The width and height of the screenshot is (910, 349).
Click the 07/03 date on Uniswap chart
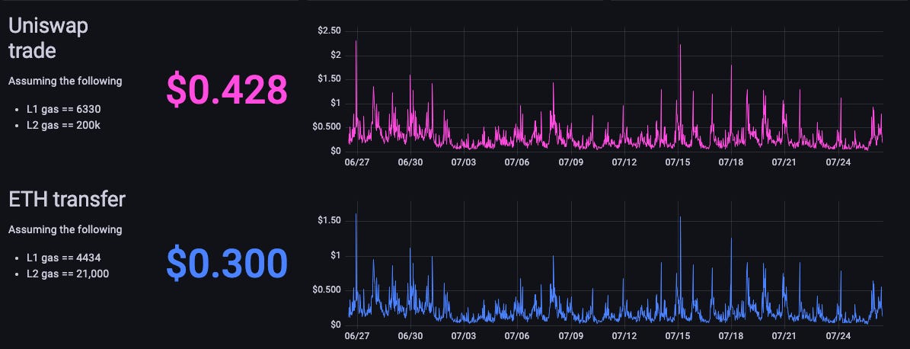[464, 162]
